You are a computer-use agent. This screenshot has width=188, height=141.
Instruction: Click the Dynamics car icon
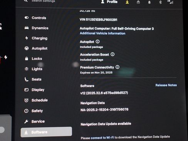pyautogui.click(x=27, y=28)
